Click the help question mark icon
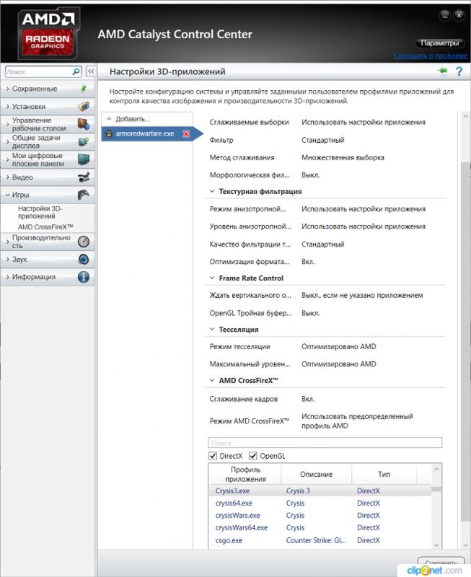 pos(458,71)
